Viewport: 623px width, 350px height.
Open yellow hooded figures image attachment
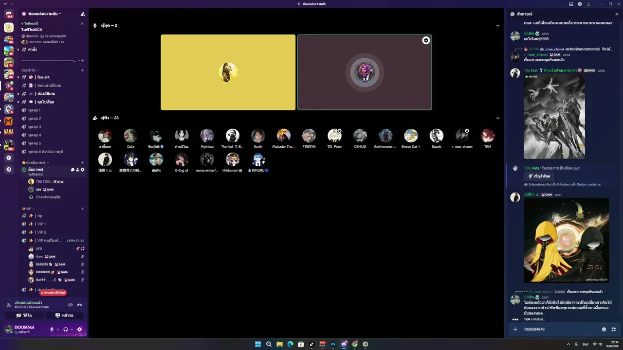coord(567,240)
